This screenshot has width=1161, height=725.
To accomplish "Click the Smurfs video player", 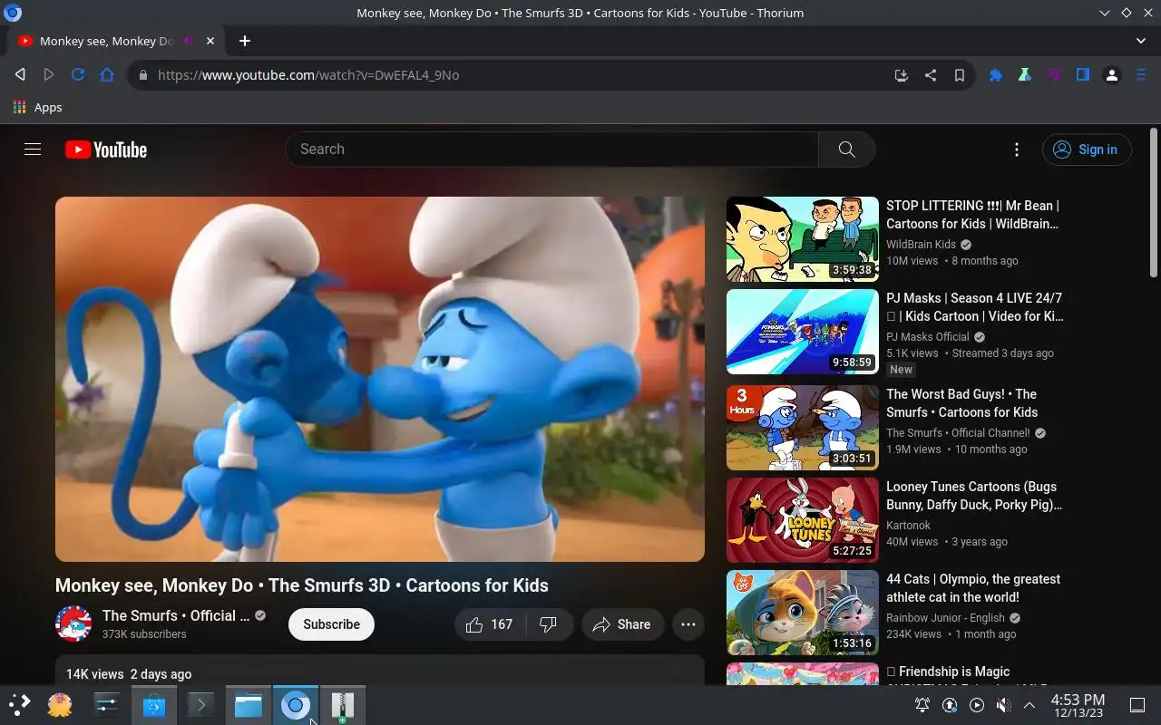I will pyautogui.click(x=380, y=379).
